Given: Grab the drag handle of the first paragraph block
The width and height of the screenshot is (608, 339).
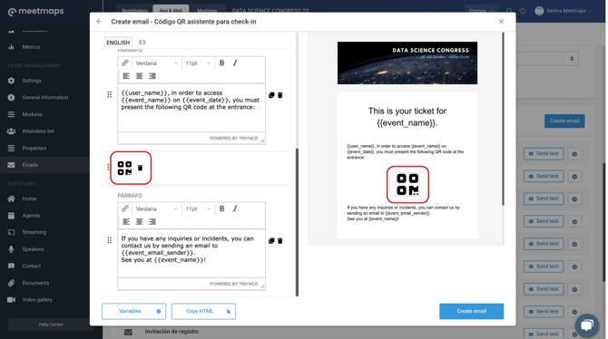Looking at the screenshot, I should [109, 94].
